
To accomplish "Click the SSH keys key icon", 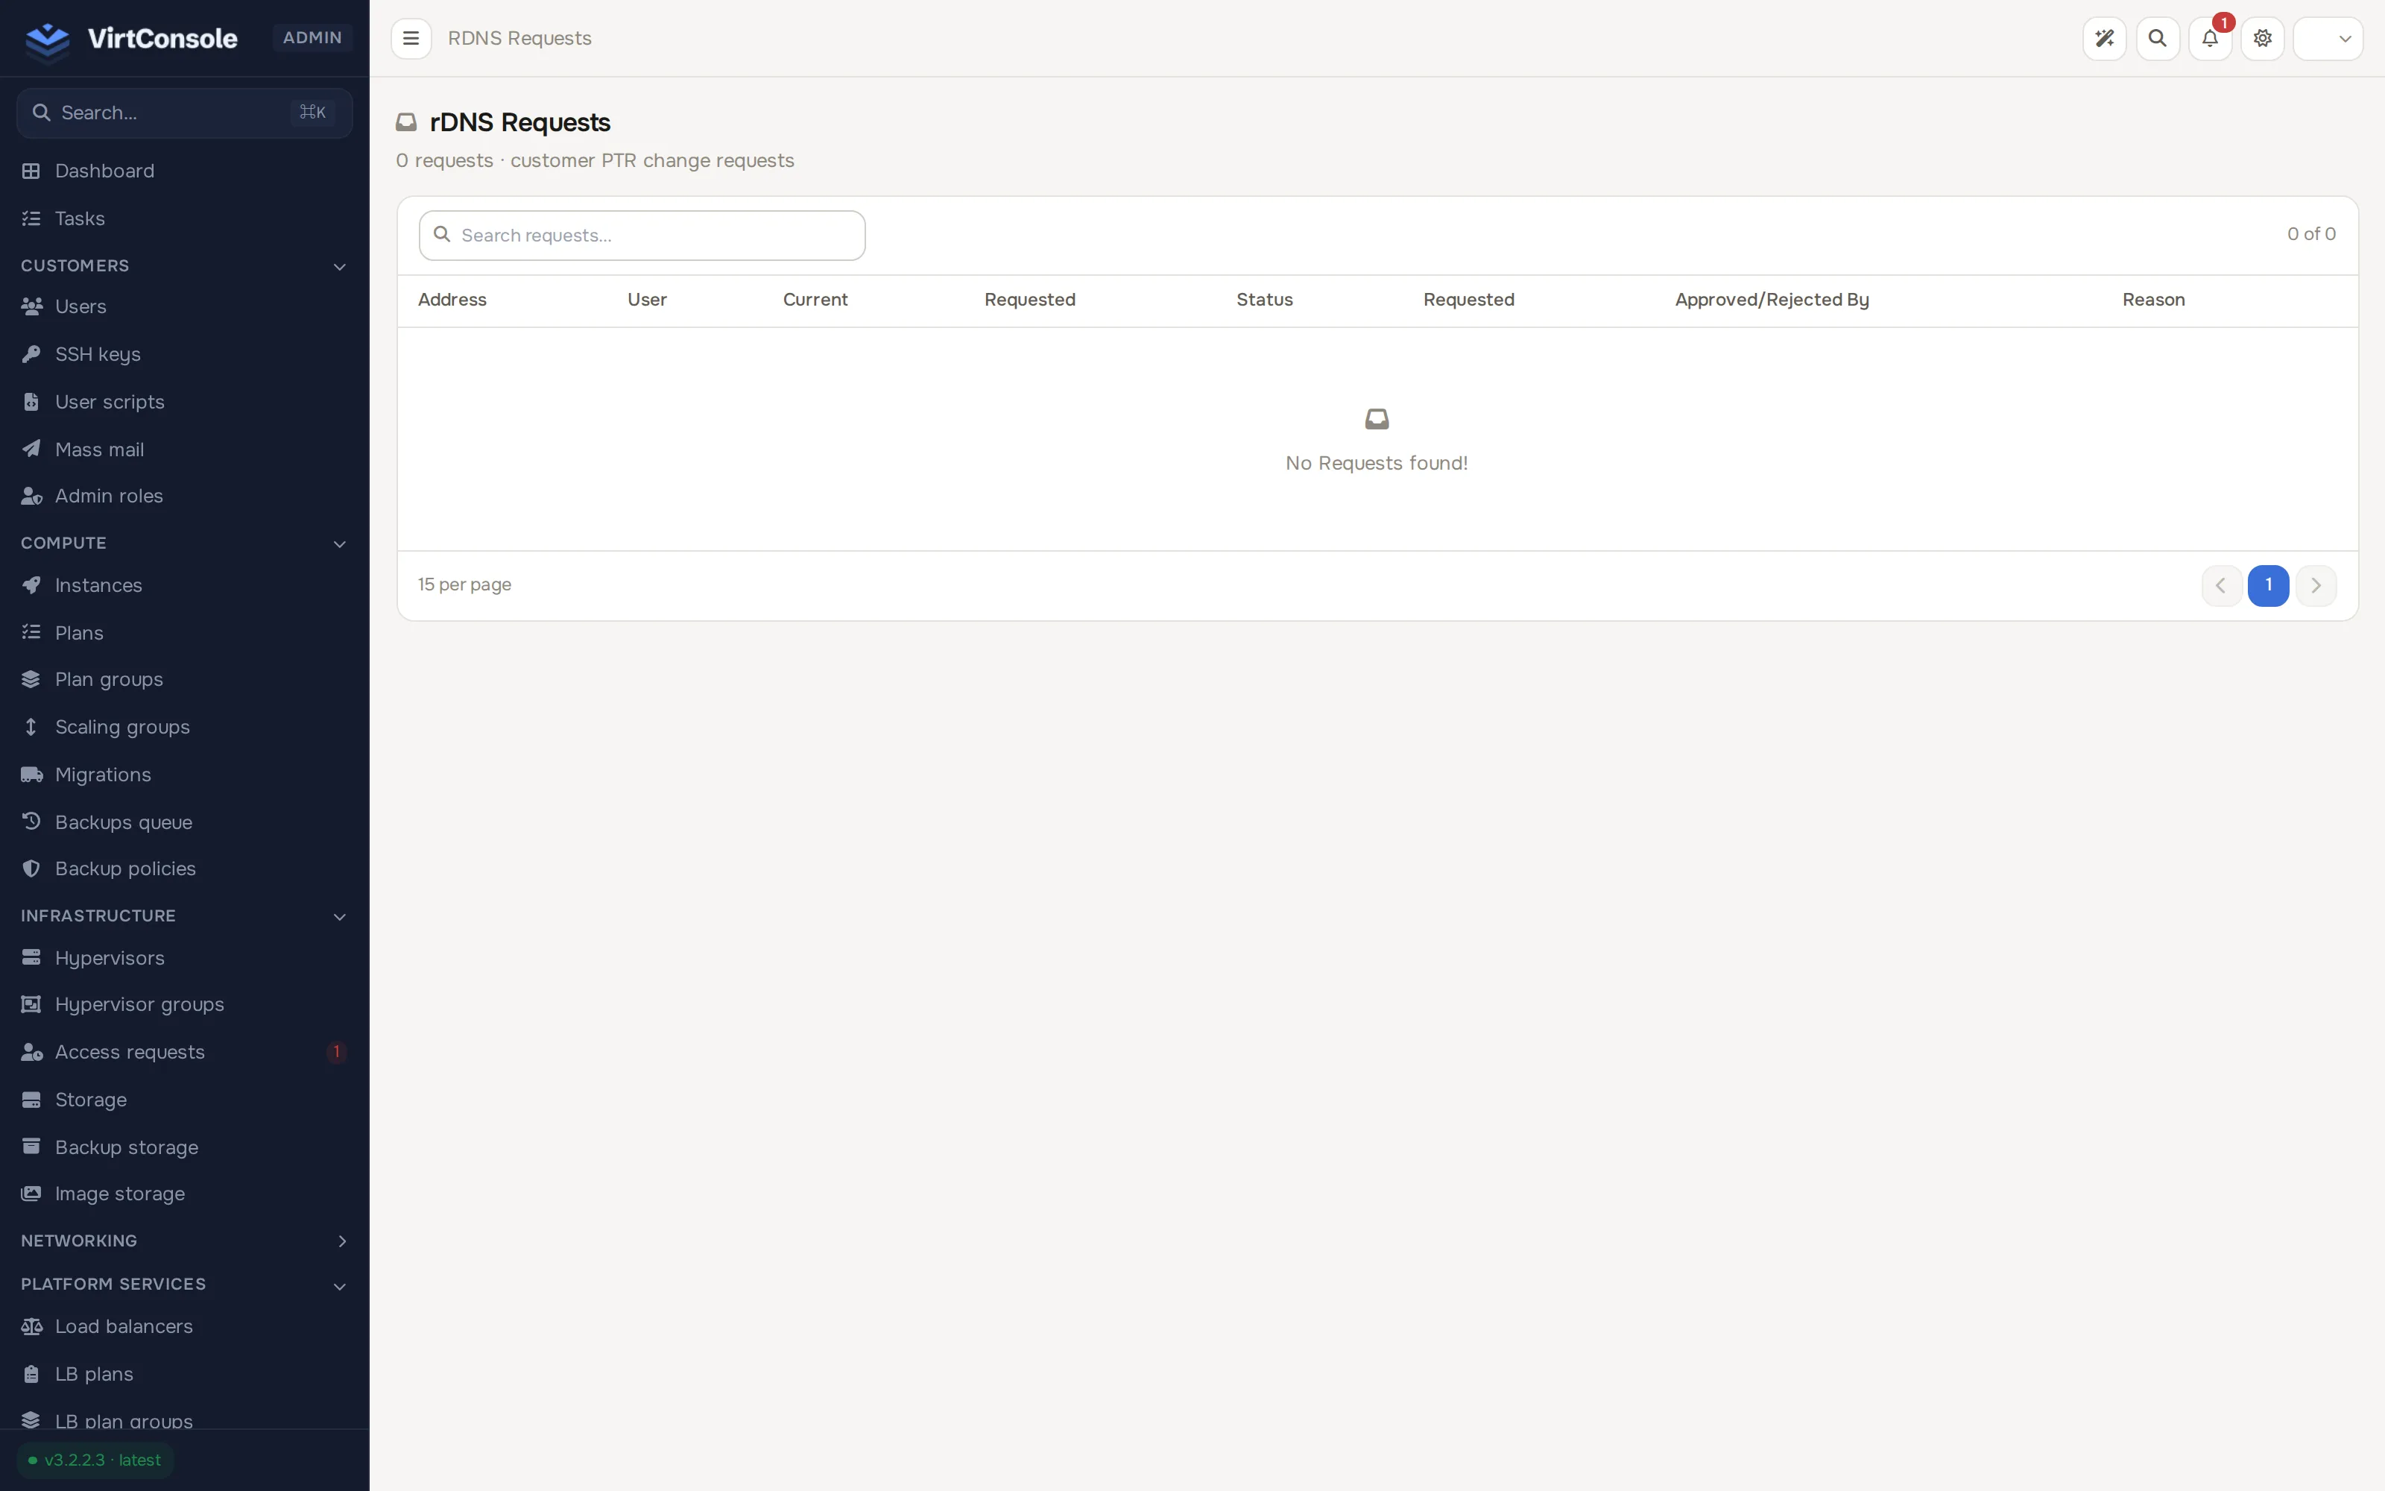I will pos(31,354).
